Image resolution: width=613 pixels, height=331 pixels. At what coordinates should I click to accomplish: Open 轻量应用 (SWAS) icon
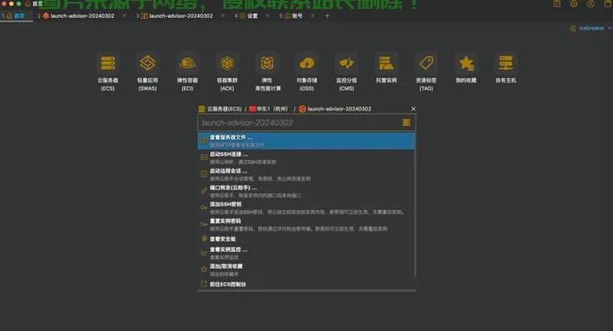147,63
